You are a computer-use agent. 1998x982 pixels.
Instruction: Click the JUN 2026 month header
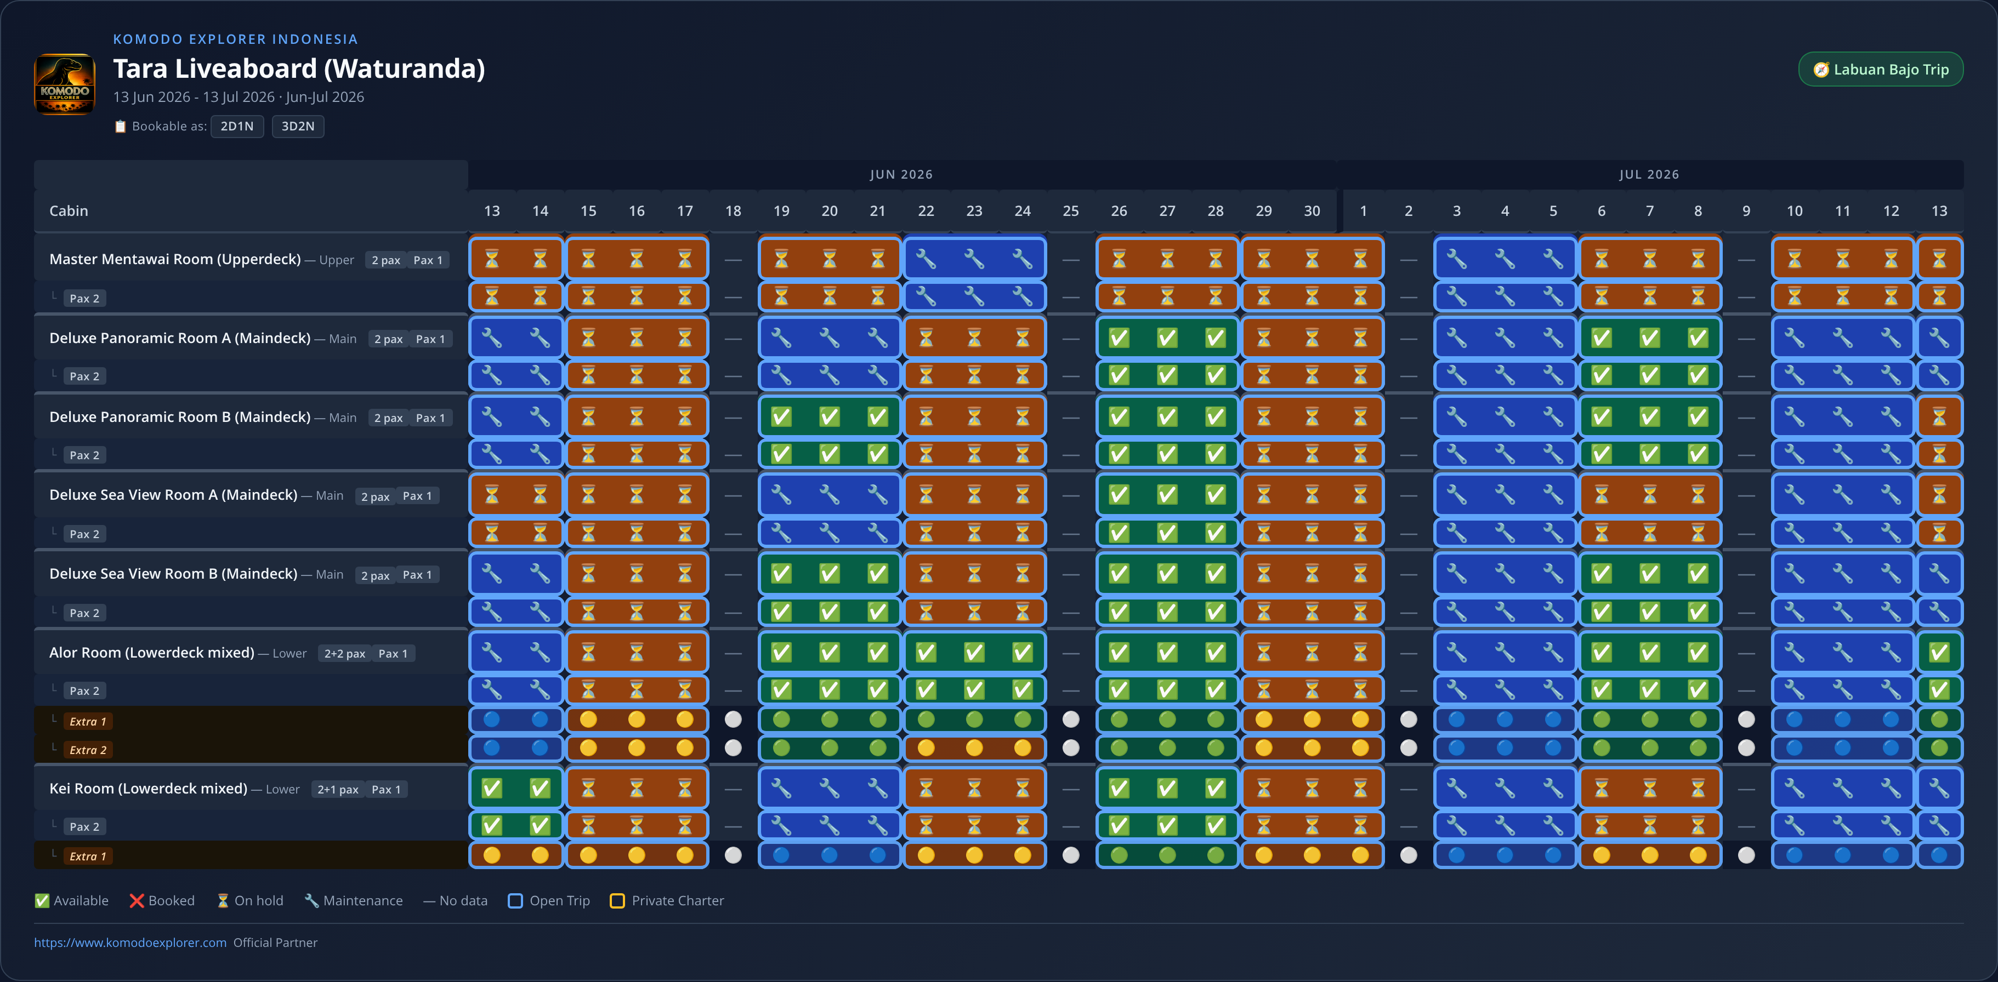(901, 174)
